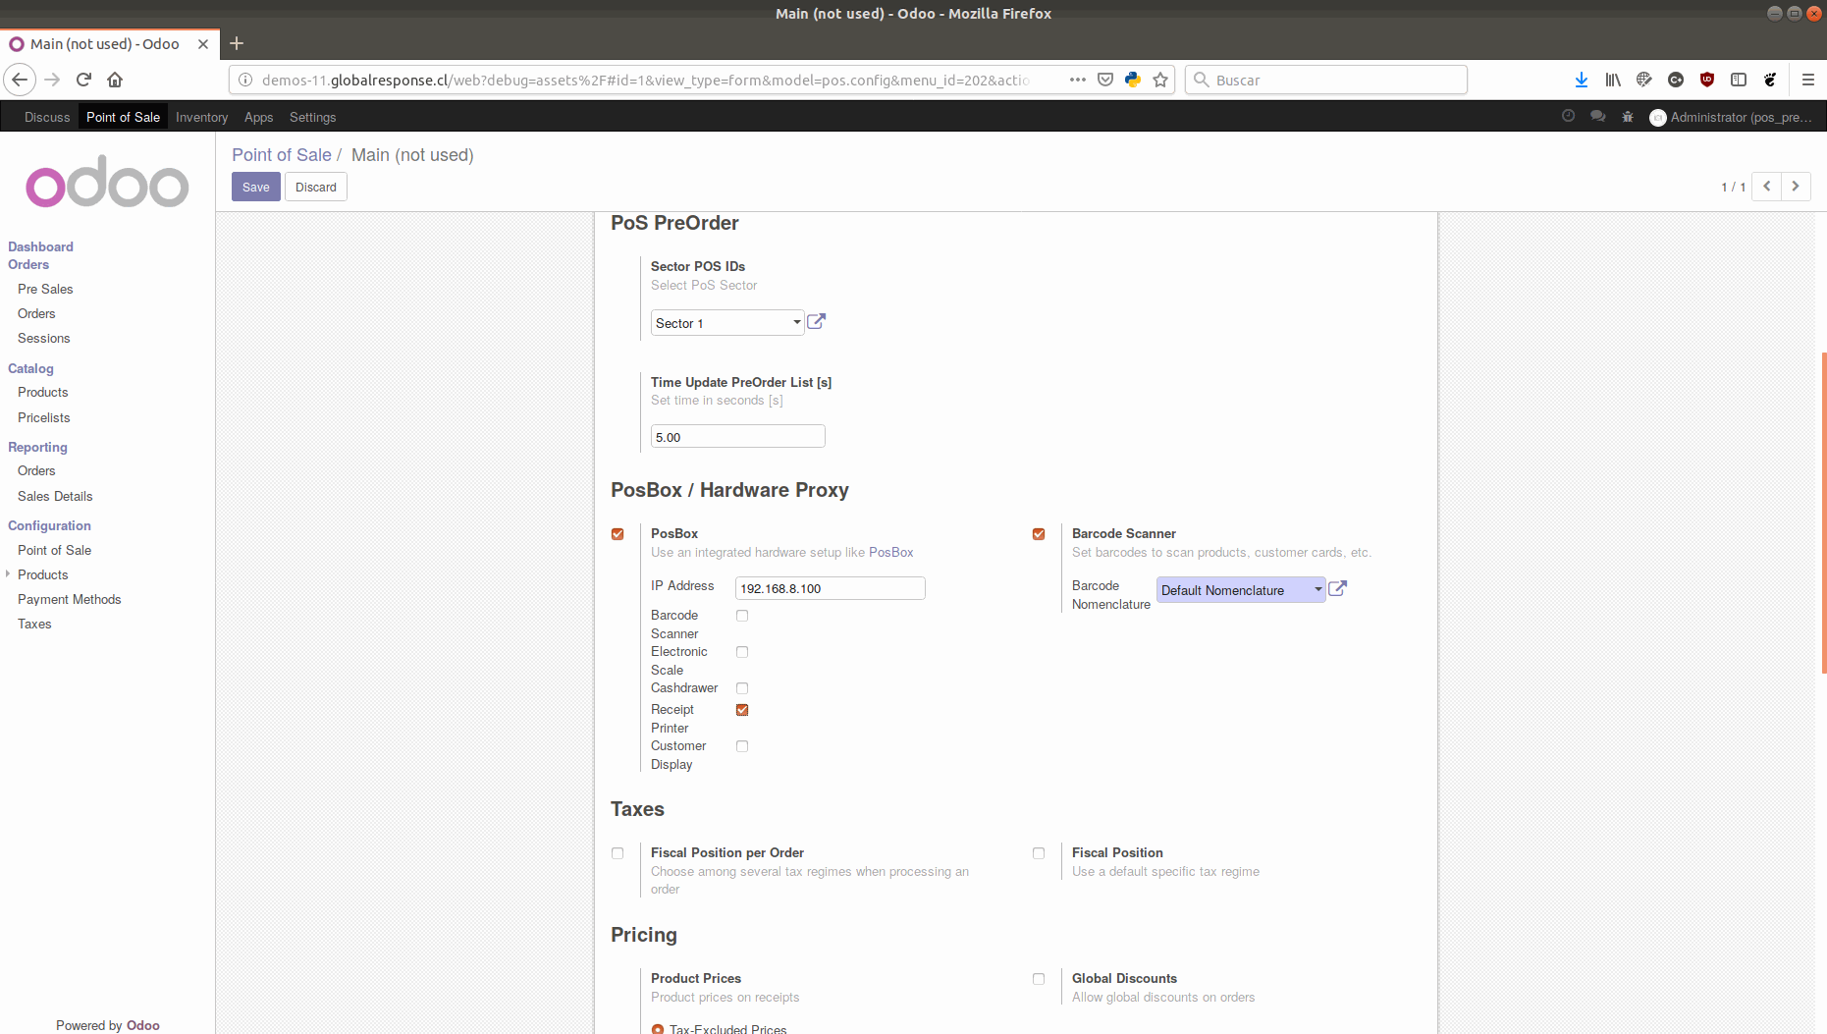Click the debug bug icon in Odoo header

[x=1627, y=116]
